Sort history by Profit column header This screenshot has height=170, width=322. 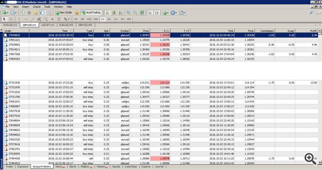coord(307,31)
